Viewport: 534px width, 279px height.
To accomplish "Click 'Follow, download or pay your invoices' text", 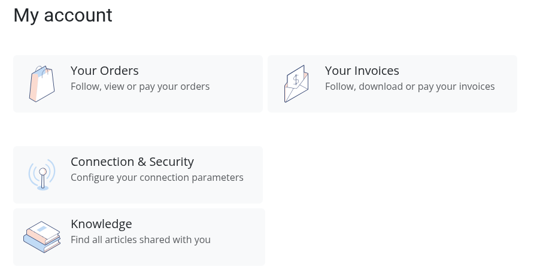I will [x=409, y=87].
